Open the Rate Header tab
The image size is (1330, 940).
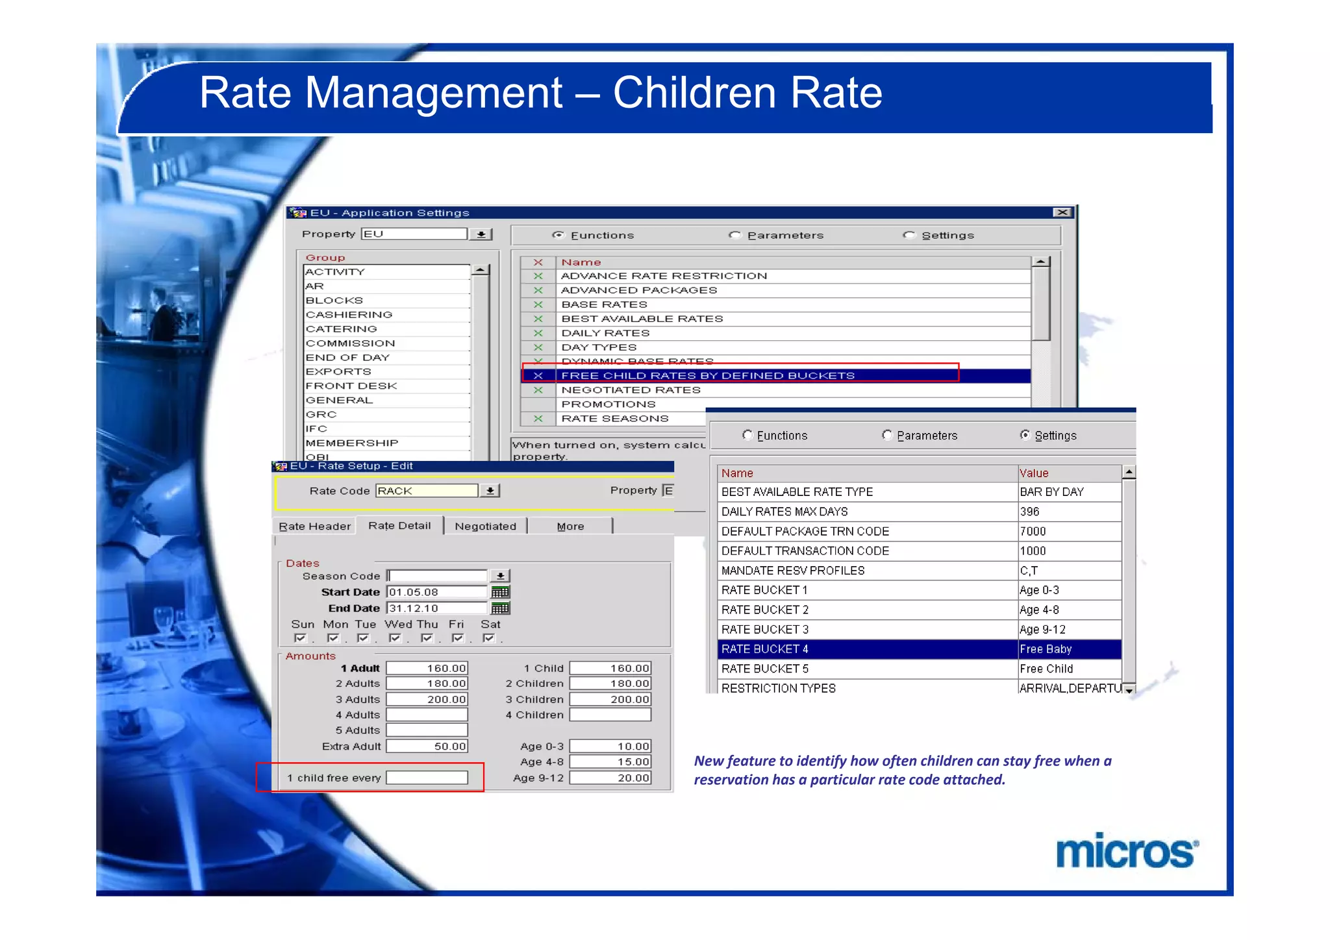tap(314, 526)
